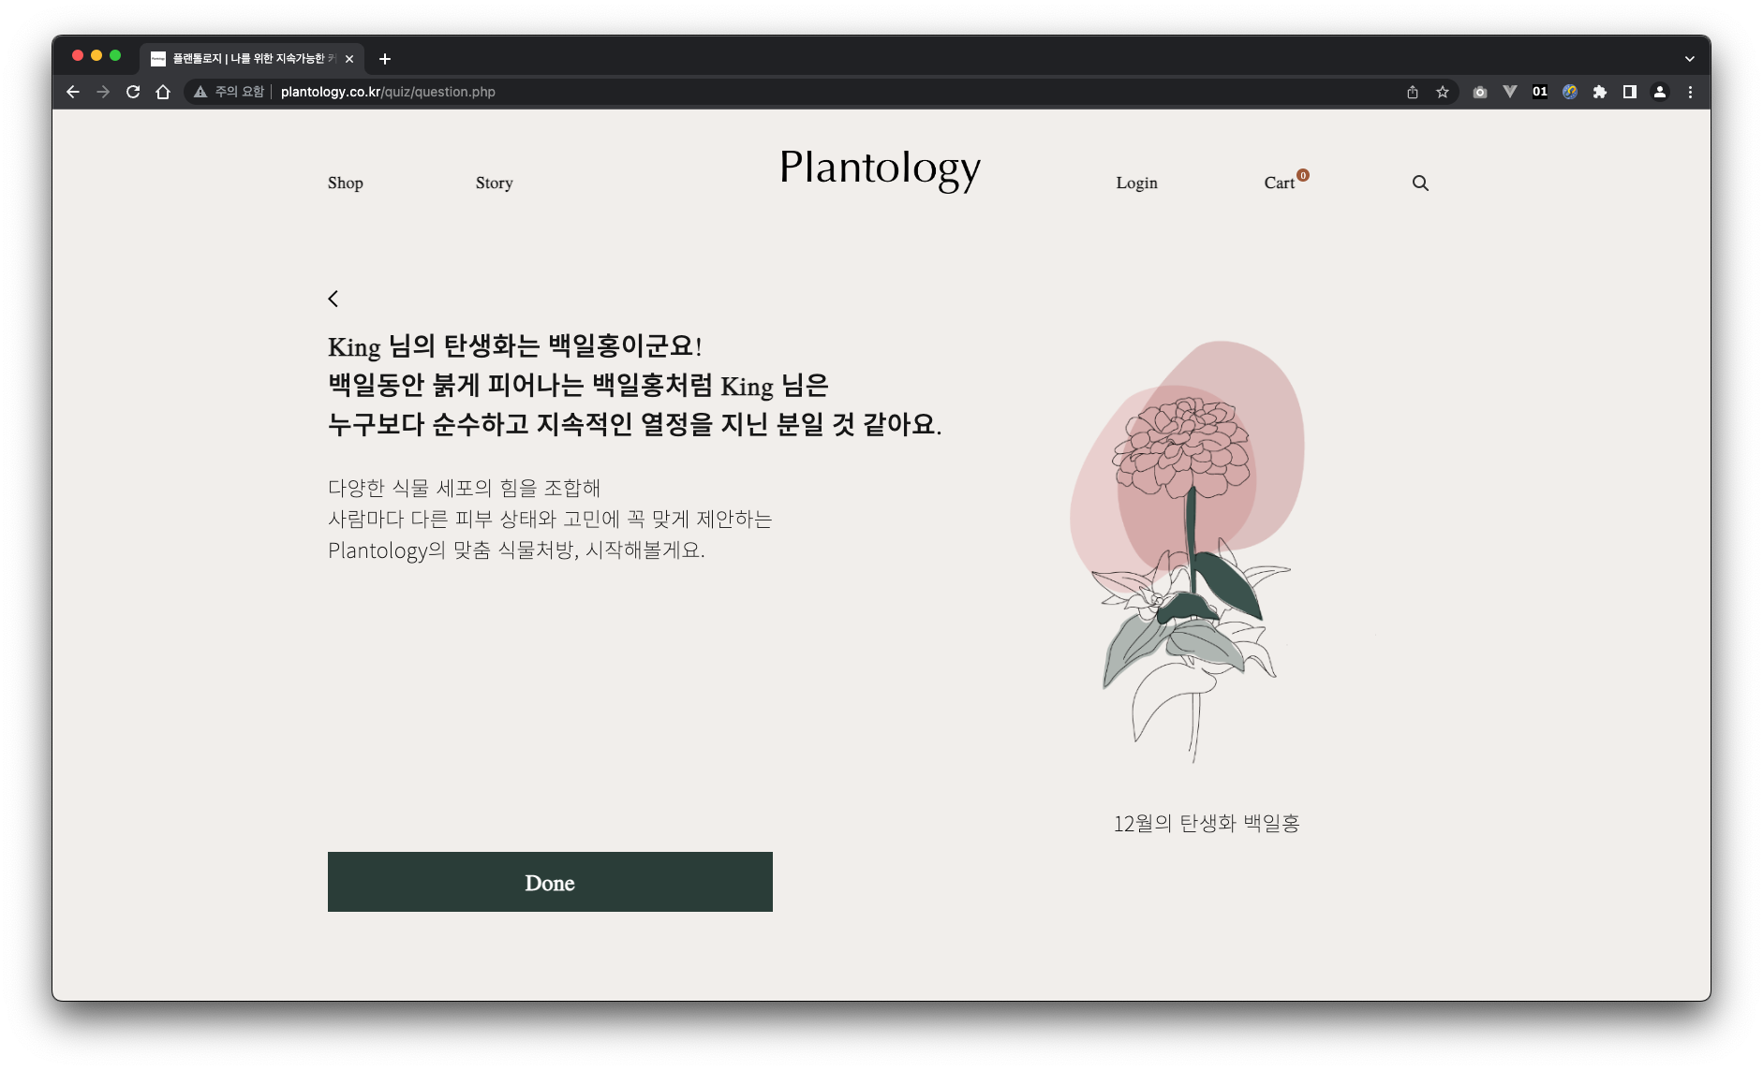Click the site search magnifier icon
Image resolution: width=1763 pixels, height=1070 pixels.
pos(1421,183)
